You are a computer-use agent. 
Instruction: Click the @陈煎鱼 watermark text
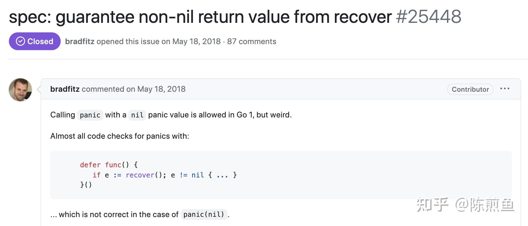click(x=485, y=205)
